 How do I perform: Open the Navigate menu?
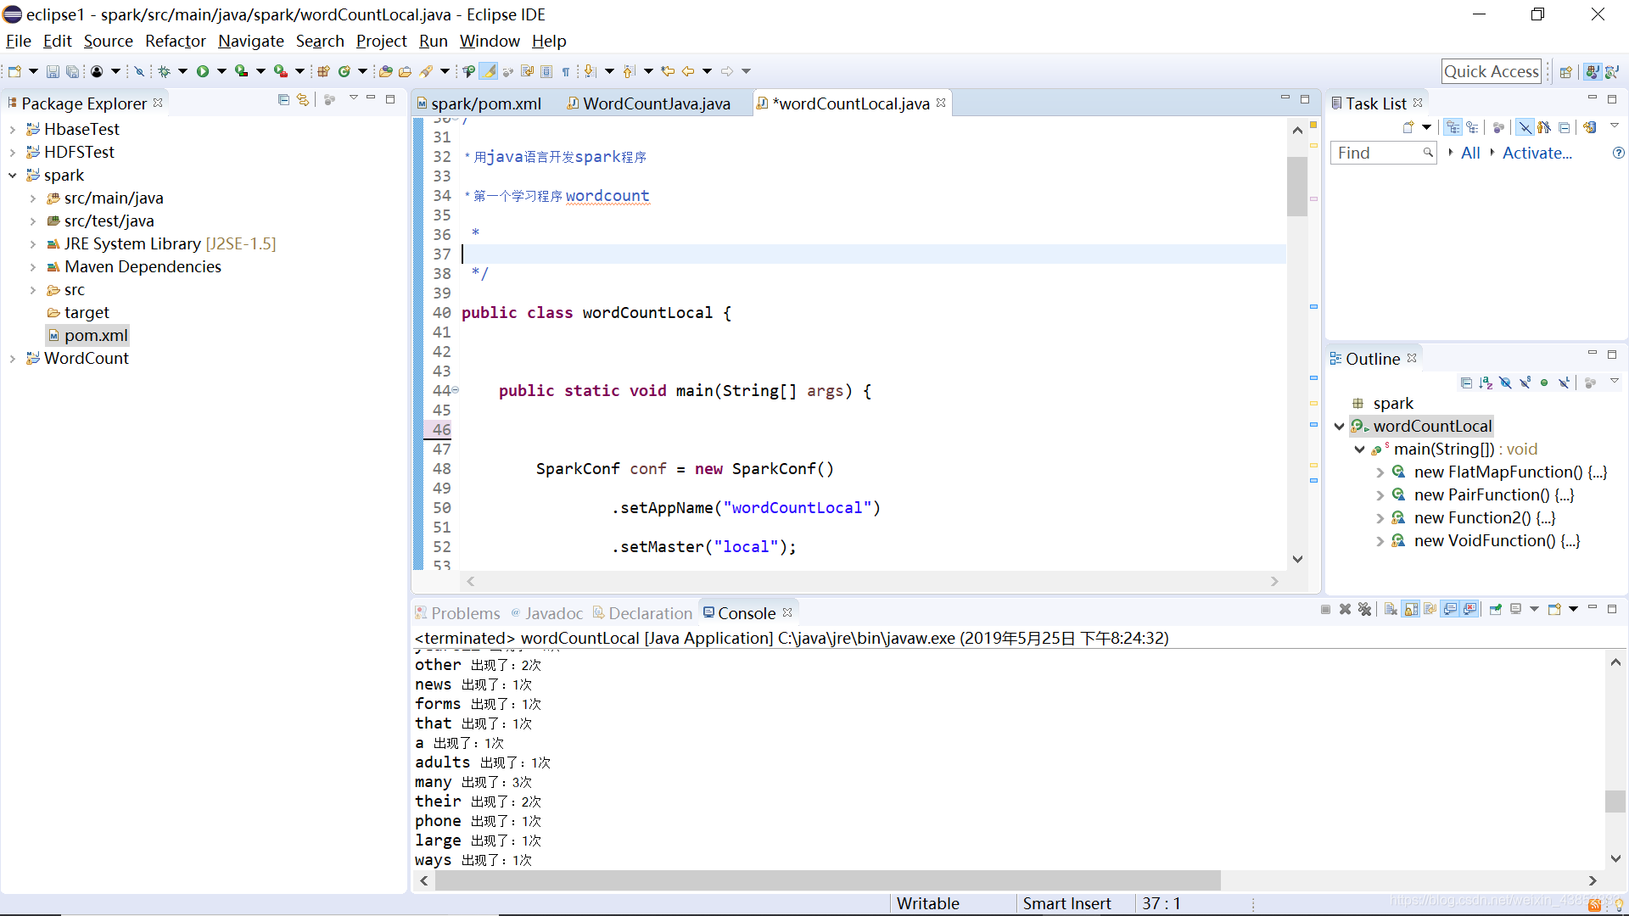click(x=250, y=41)
